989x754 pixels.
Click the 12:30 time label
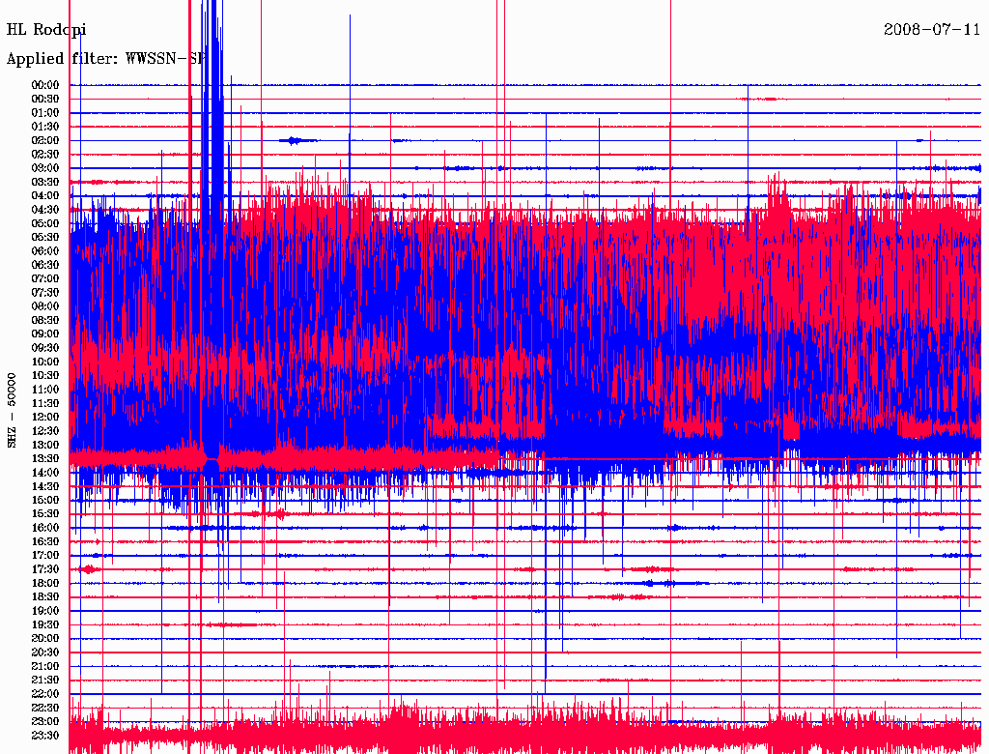pos(45,431)
